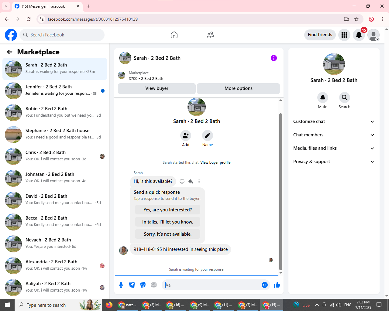Choose a GIF with GIF icon
Screen dimensions: 389x311
(x=154, y=285)
